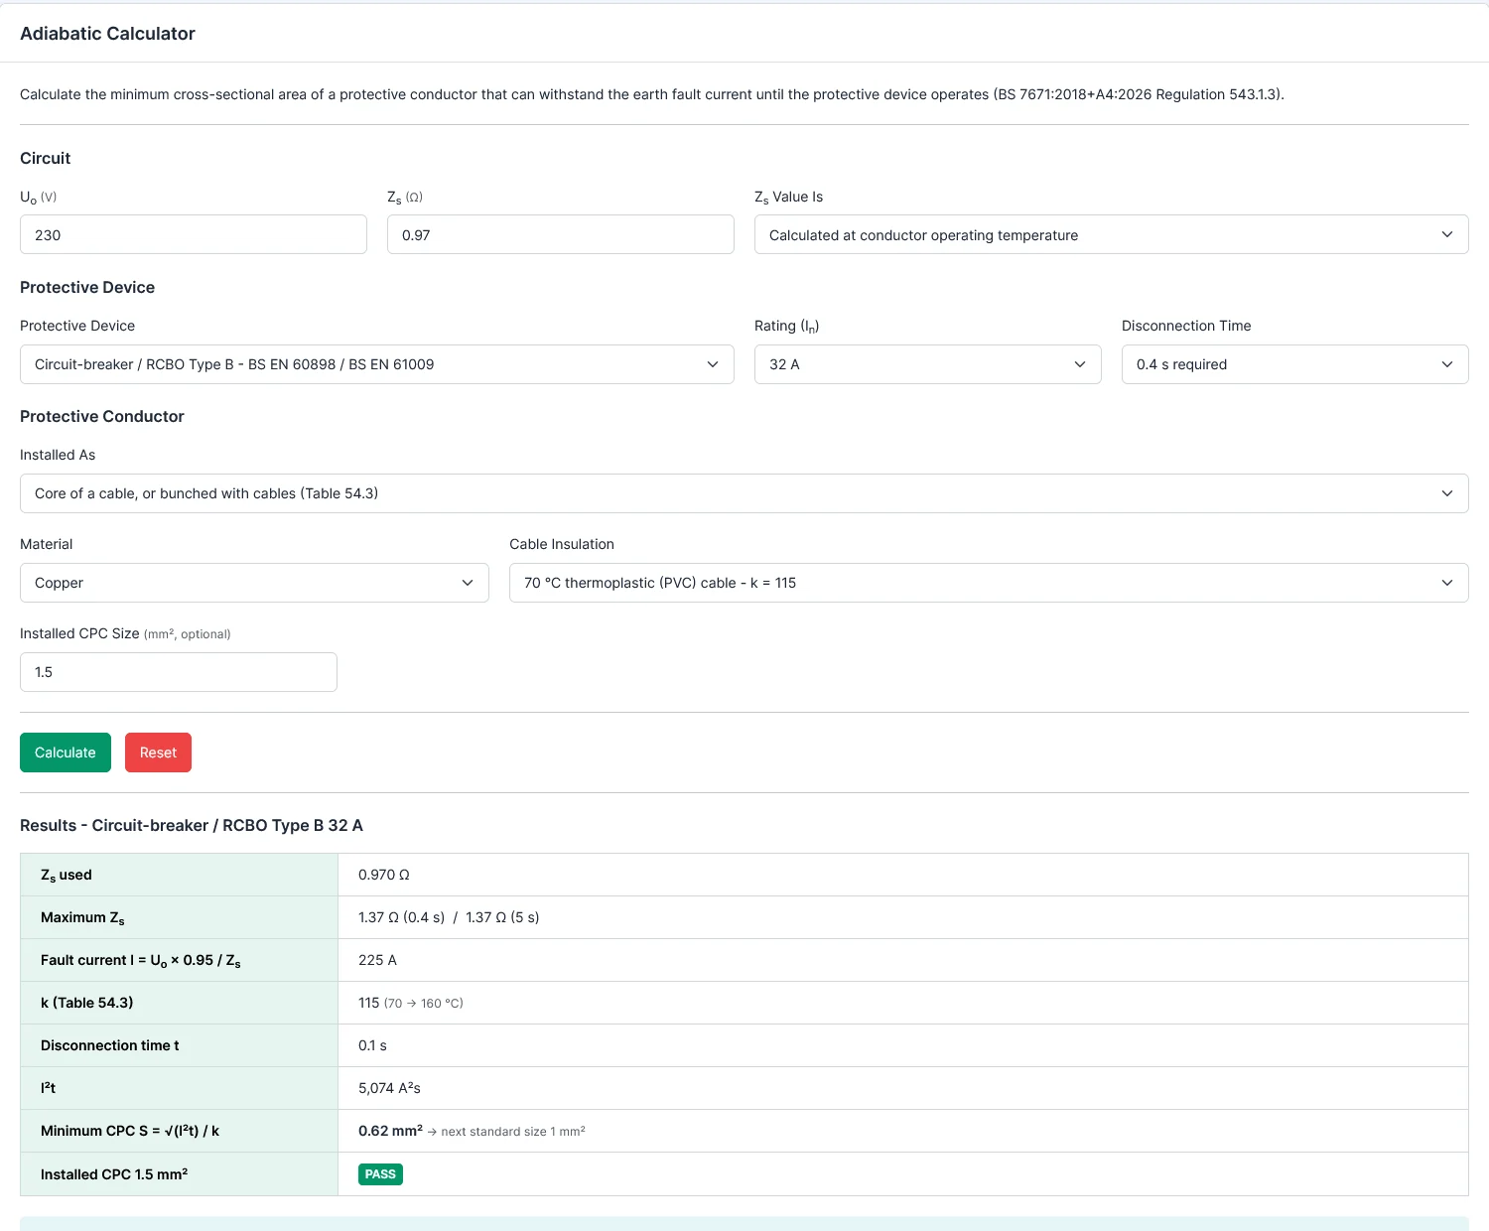Open the Zs Value Is dropdown
1489x1231 pixels.
pyautogui.click(x=1112, y=235)
